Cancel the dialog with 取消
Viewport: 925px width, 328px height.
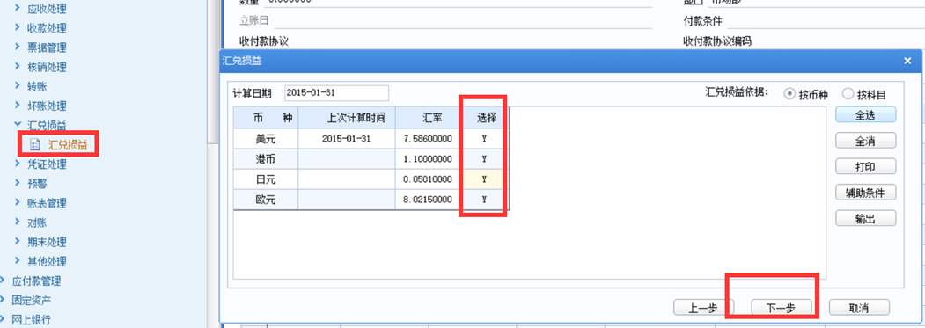(x=859, y=308)
